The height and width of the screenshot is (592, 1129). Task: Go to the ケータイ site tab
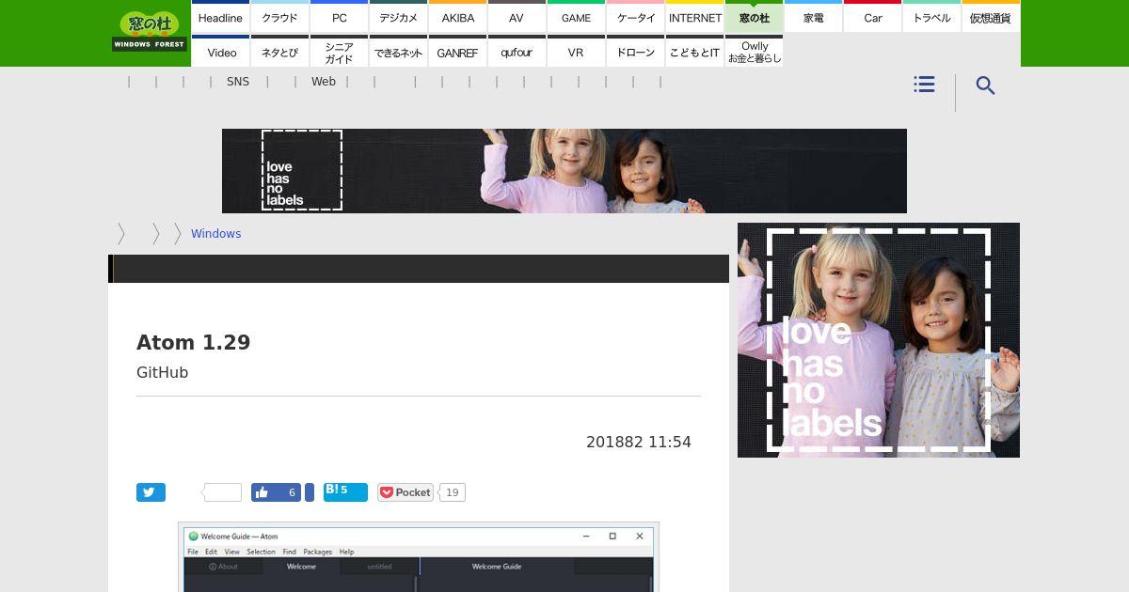click(x=635, y=17)
